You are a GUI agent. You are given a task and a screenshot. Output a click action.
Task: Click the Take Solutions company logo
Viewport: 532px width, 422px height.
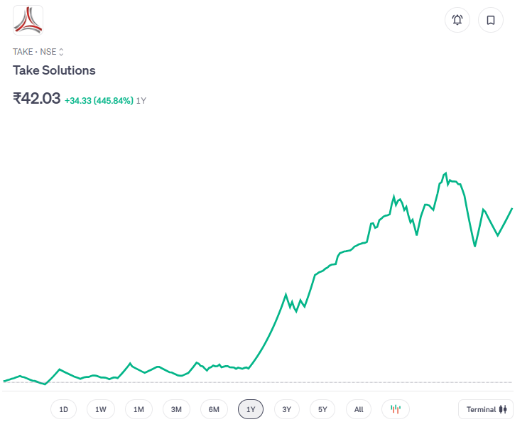(28, 20)
